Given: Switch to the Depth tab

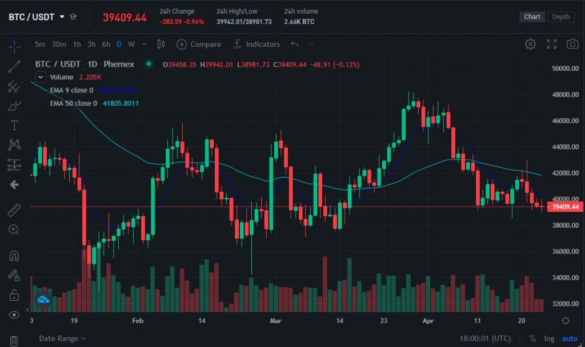Looking at the screenshot, I should coord(560,17).
